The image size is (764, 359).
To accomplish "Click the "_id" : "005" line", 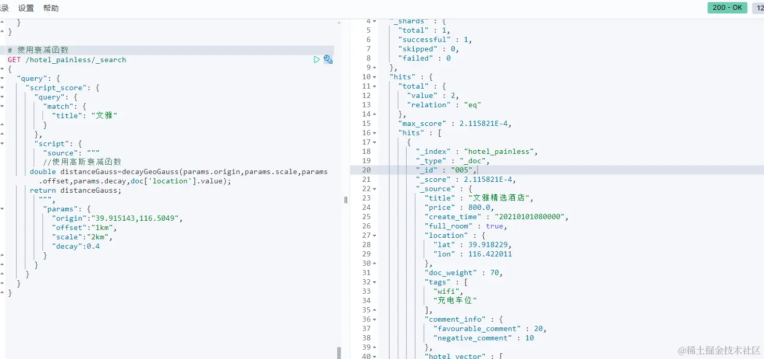I will [446, 170].
